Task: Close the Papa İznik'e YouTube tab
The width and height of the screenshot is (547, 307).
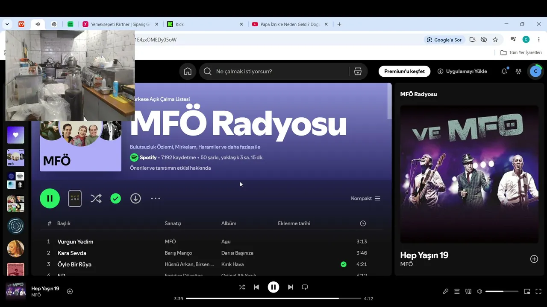Action: [326, 24]
